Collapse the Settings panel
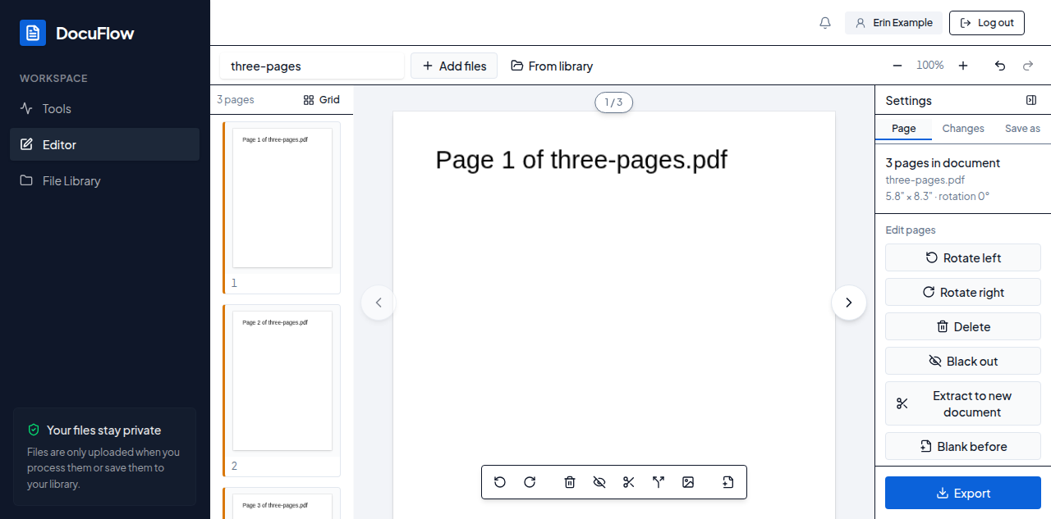The image size is (1051, 519). point(1031,100)
